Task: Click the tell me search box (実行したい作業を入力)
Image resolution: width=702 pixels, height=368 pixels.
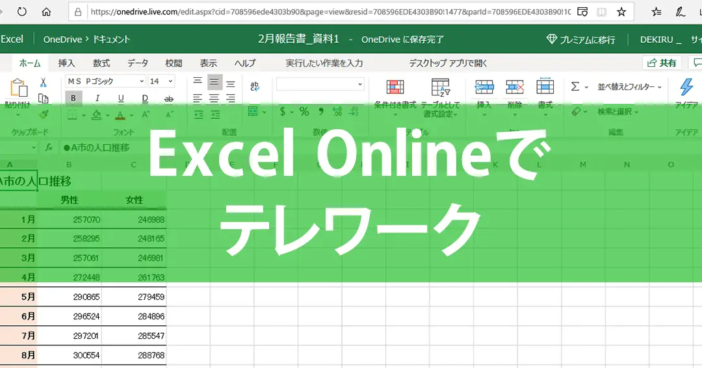Action: pyautogui.click(x=324, y=63)
